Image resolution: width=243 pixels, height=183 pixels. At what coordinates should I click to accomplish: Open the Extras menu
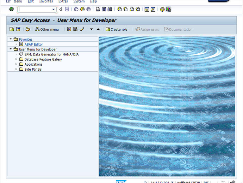click(63, 1)
